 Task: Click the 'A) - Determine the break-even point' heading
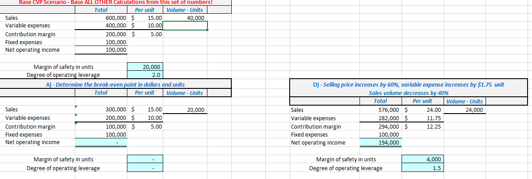tap(115, 84)
